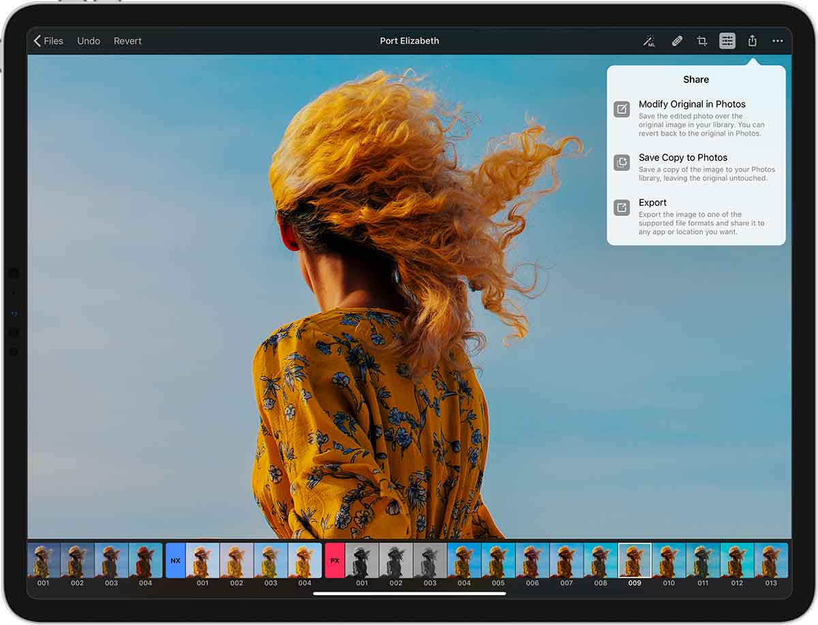818x625 pixels.
Task: Click the Export icon in Share popover
Action: pos(622,207)
